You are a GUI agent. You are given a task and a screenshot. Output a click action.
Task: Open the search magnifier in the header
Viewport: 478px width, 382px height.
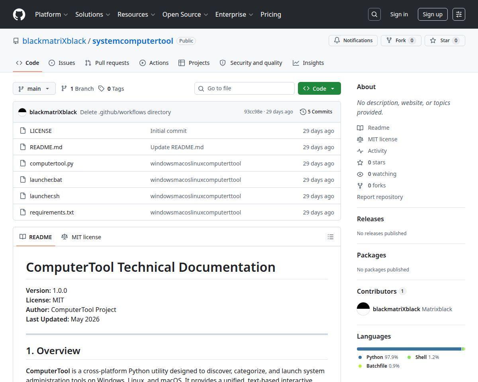(x=374, y=14)
